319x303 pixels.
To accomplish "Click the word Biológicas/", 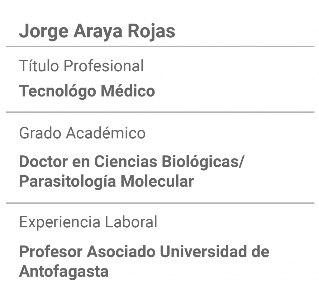I will tap(203, 162).
